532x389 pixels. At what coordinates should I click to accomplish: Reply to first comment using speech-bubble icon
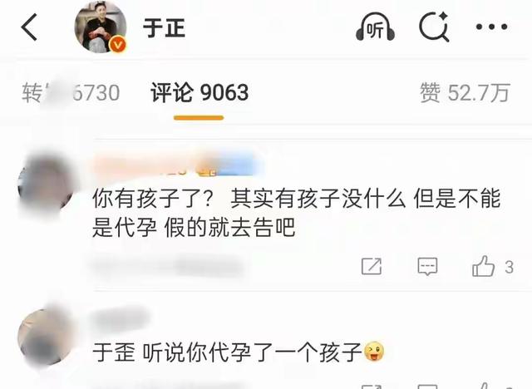coord(427,266)
